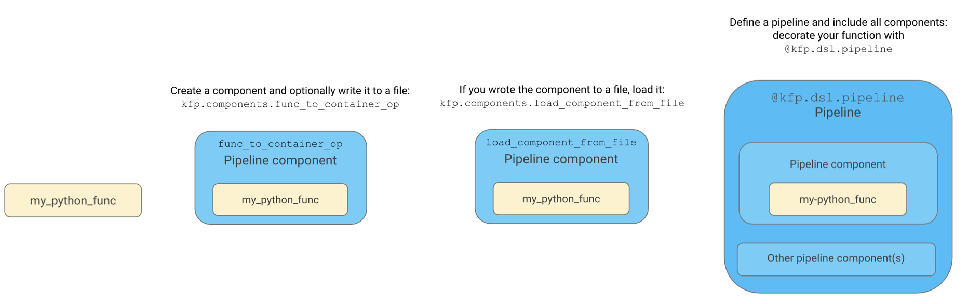
Task: Click the kfp.components.load_component_from_file code text
Action: [562, 103]
